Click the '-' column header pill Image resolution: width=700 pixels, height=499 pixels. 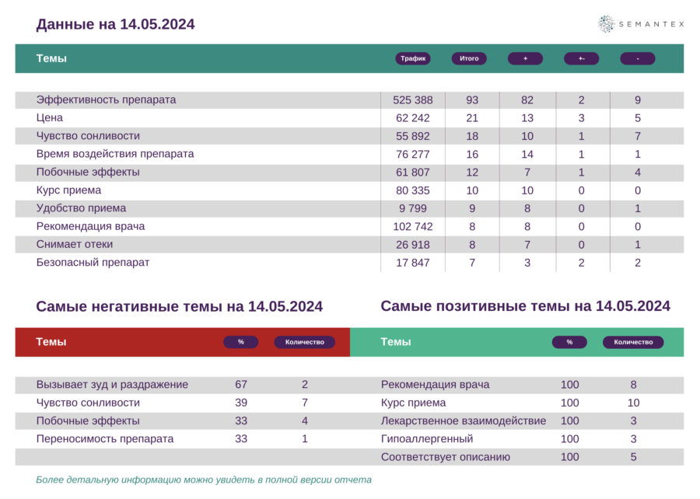pyautogui.click(x=638, y=58)
